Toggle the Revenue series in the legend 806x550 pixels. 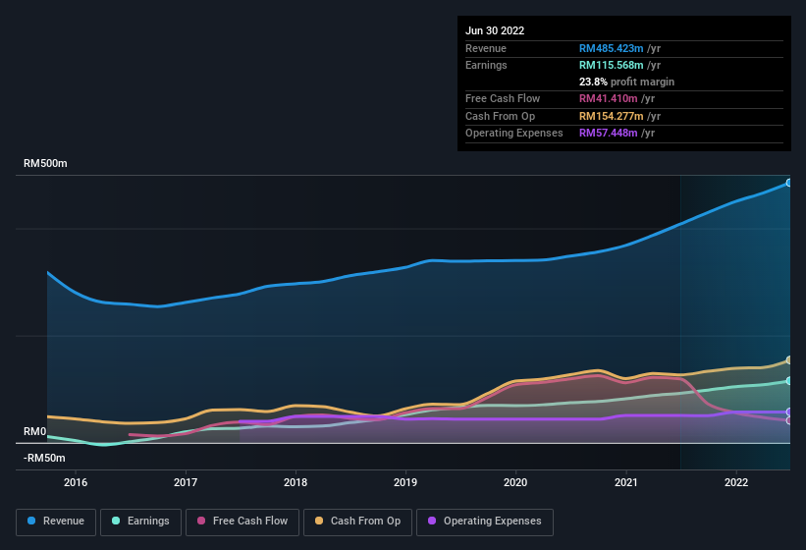click(63, 521)
